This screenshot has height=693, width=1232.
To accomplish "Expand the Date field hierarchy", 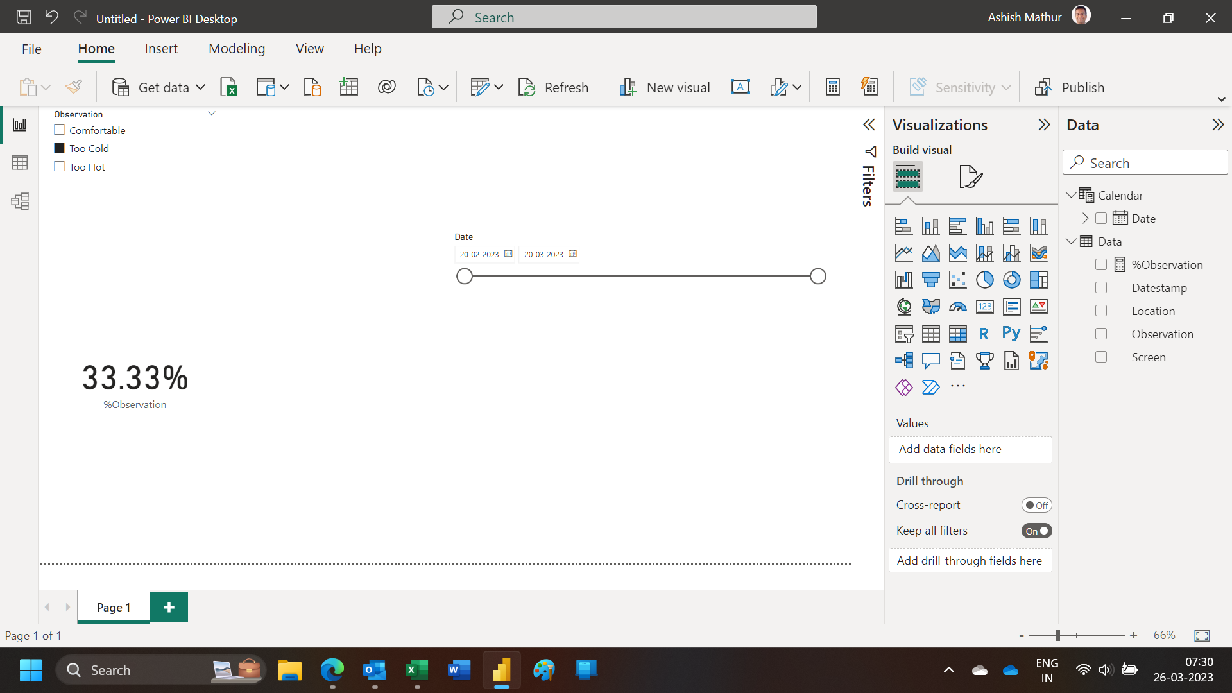I will (x=1085, y=219).
